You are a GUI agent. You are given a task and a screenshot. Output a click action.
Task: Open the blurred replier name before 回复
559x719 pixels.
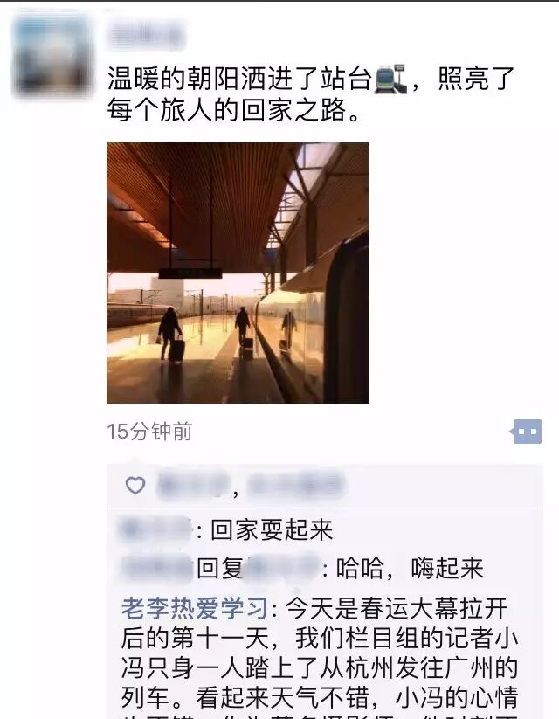coord(157,568)
